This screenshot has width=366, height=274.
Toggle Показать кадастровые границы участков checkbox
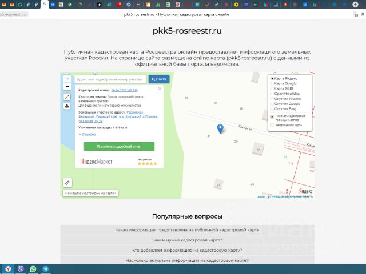point(272,116)
